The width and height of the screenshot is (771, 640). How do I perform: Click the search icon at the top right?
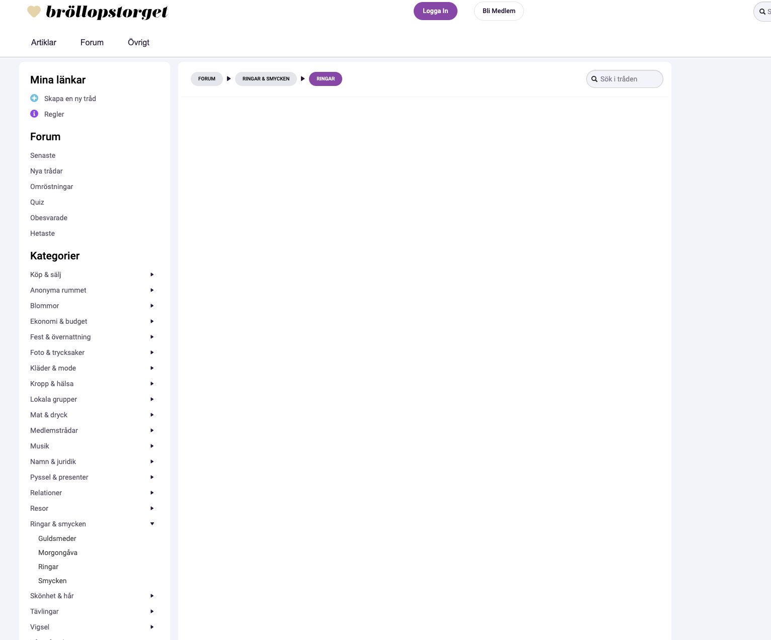761,11
